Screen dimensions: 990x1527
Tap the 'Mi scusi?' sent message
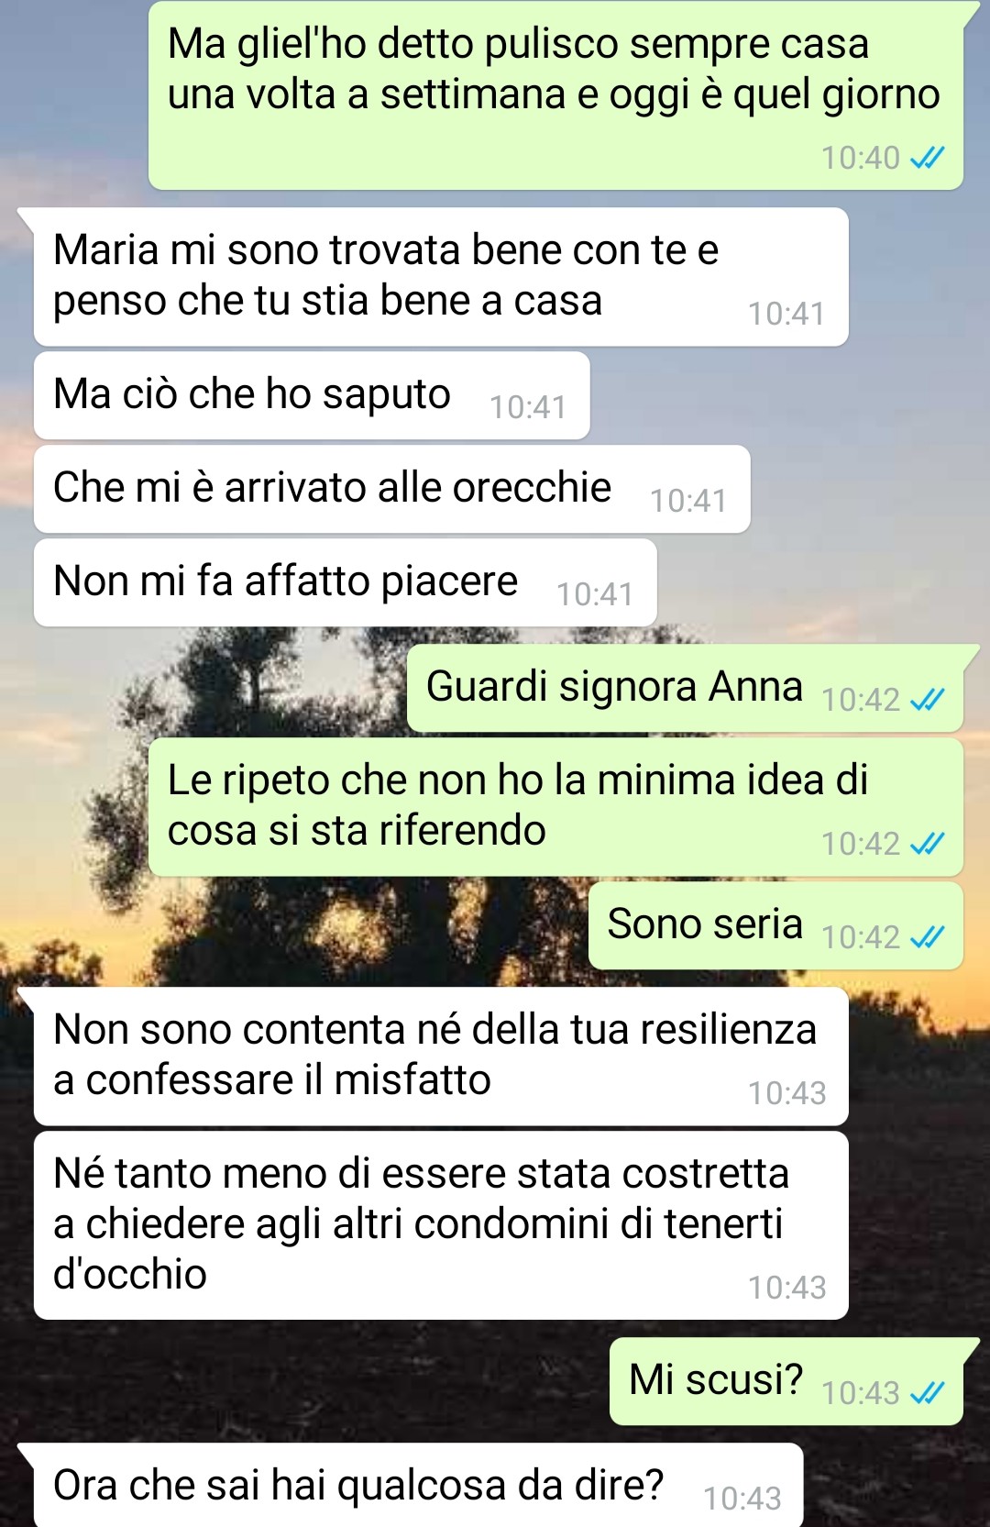(x=786, y=1381)
